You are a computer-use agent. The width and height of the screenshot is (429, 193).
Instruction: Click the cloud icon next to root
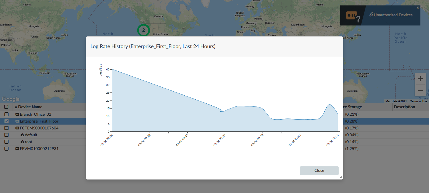[22, 142]
